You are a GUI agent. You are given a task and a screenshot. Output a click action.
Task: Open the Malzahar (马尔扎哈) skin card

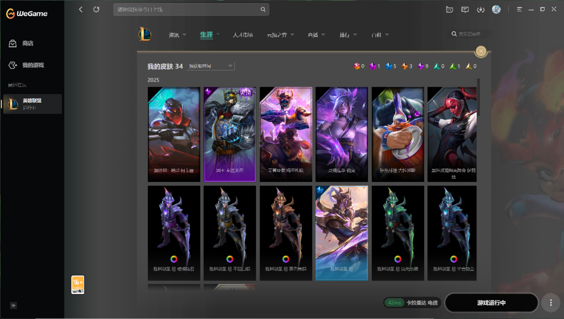[286, 134]
